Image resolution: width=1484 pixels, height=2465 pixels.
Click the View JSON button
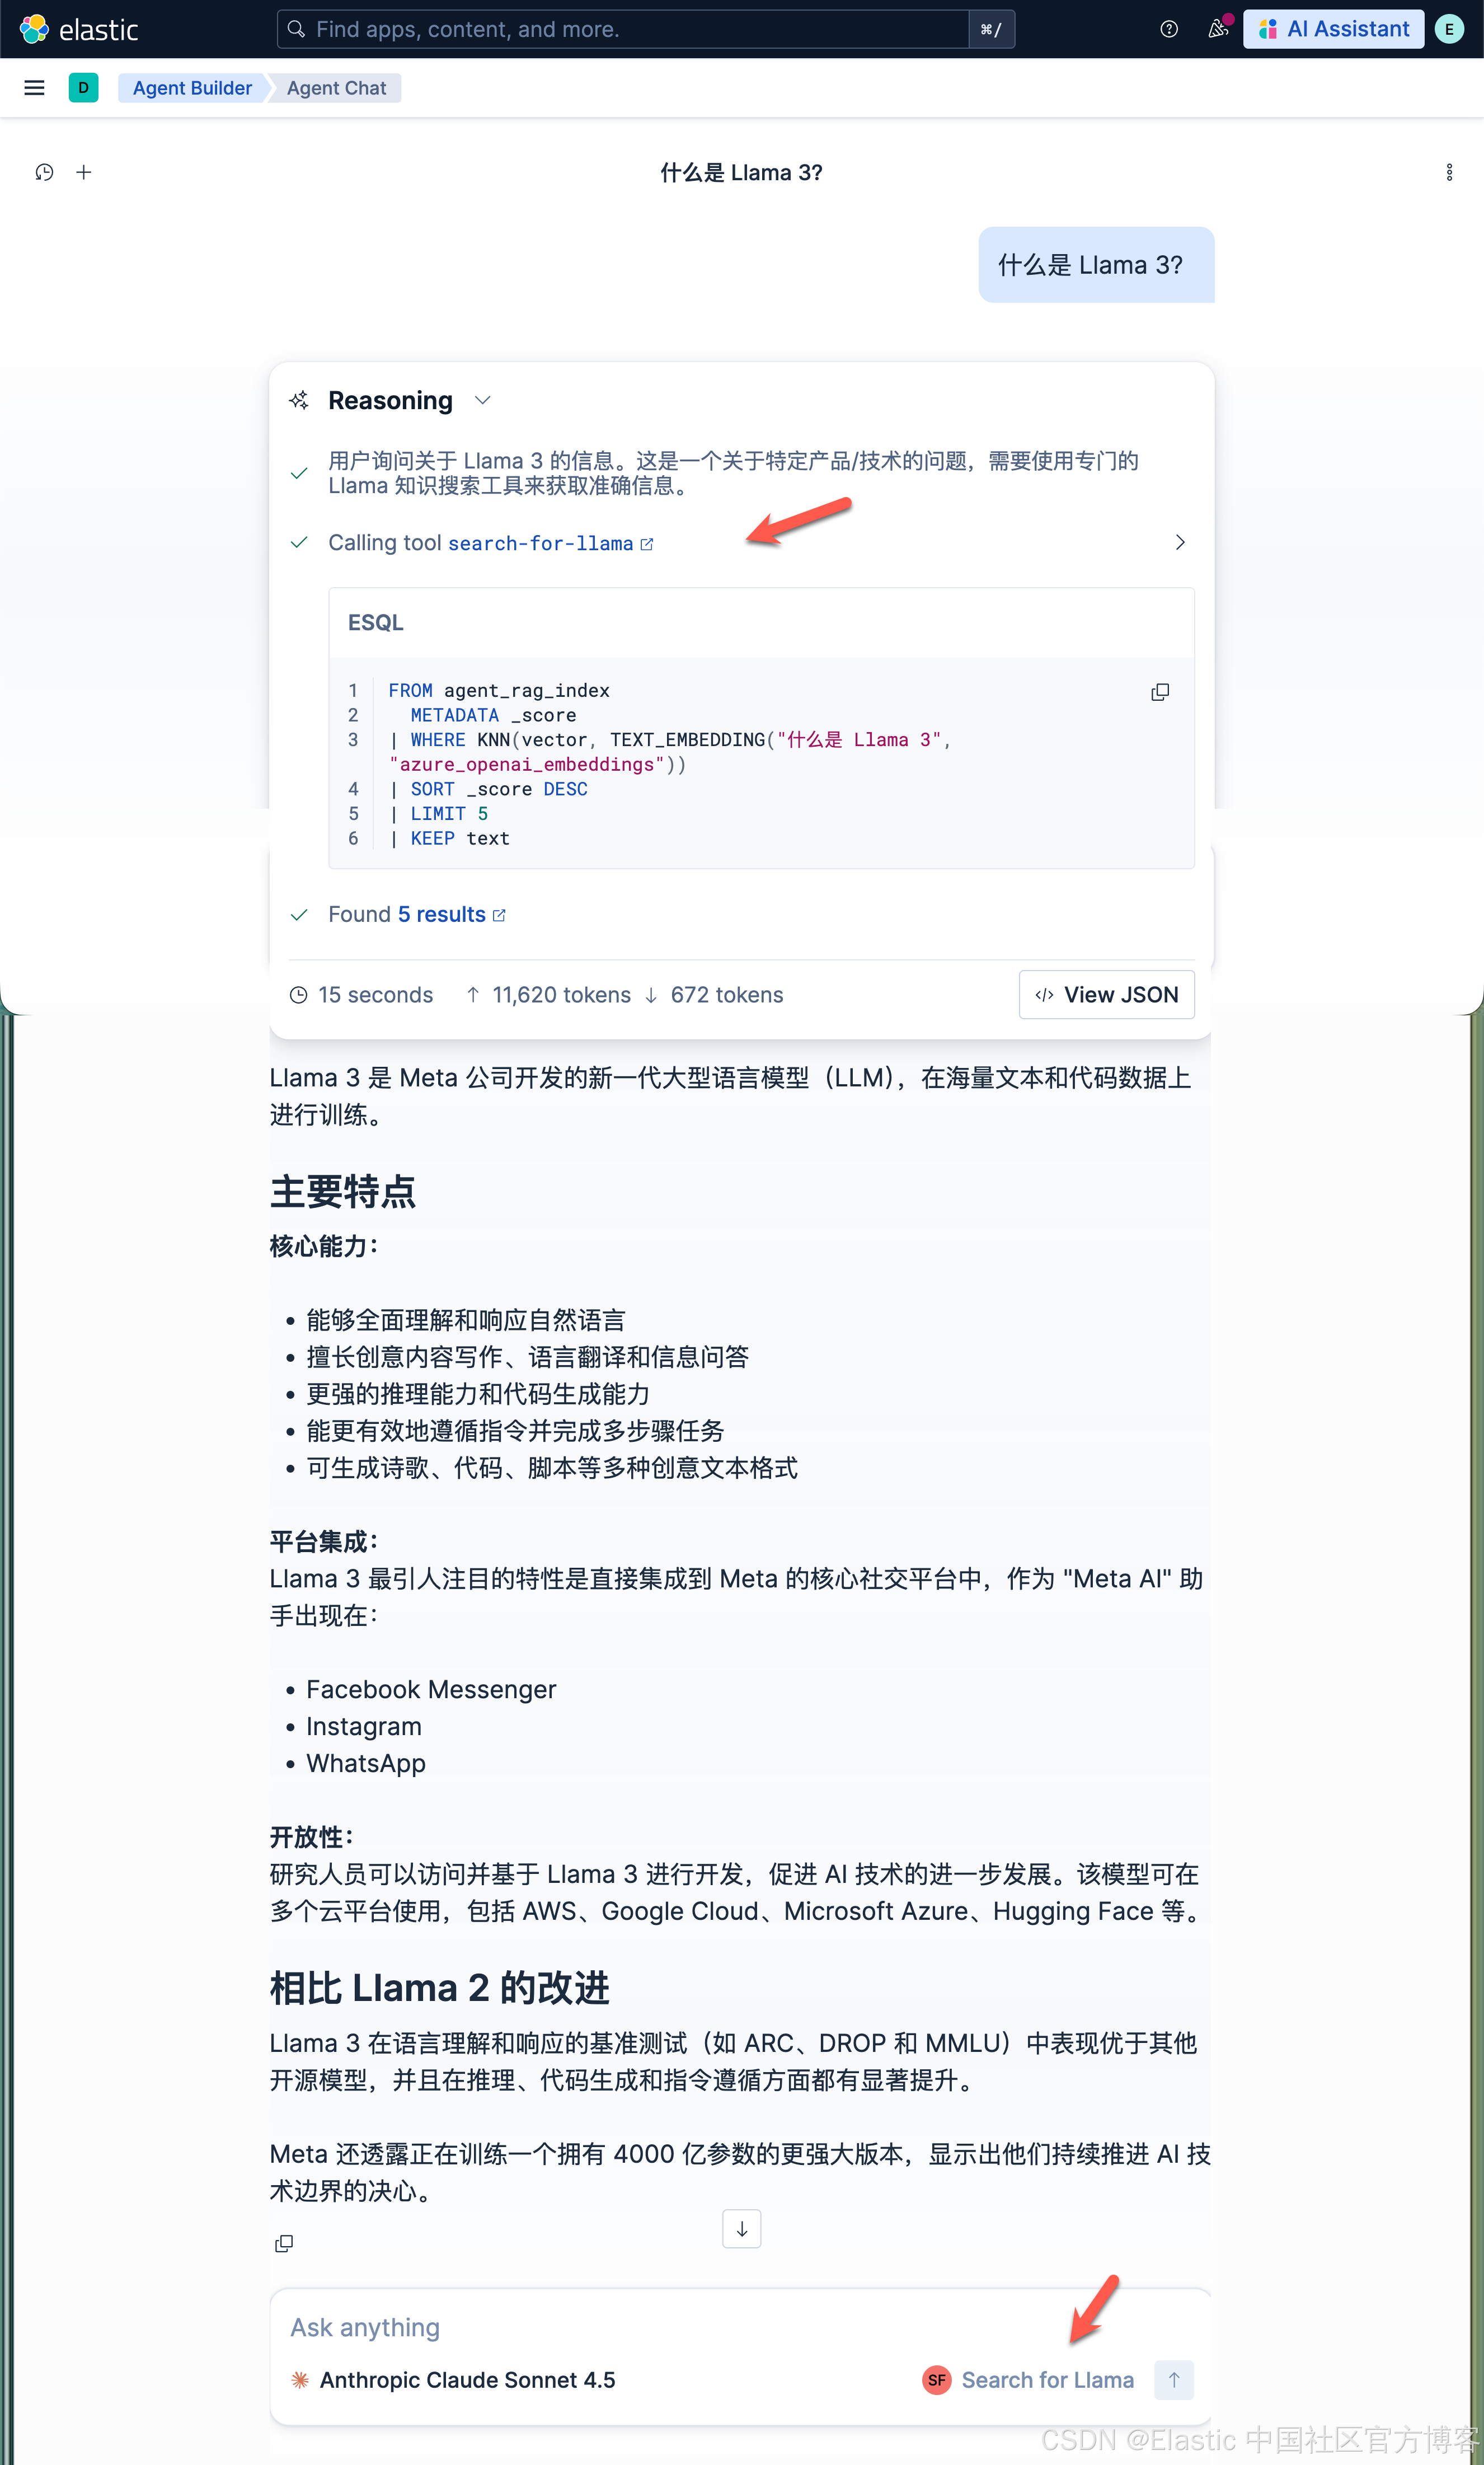point(1106,994)
